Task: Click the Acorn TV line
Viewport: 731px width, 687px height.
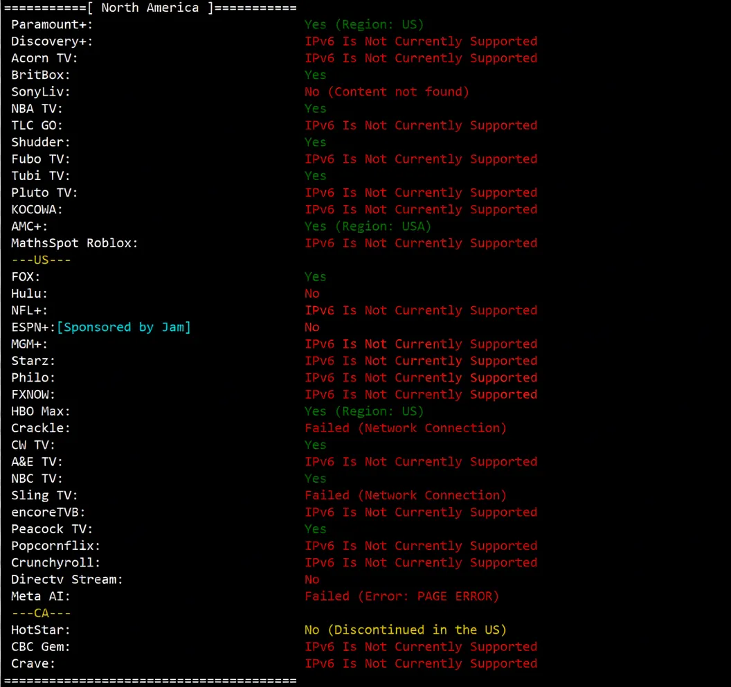Action: click(44, 57)
